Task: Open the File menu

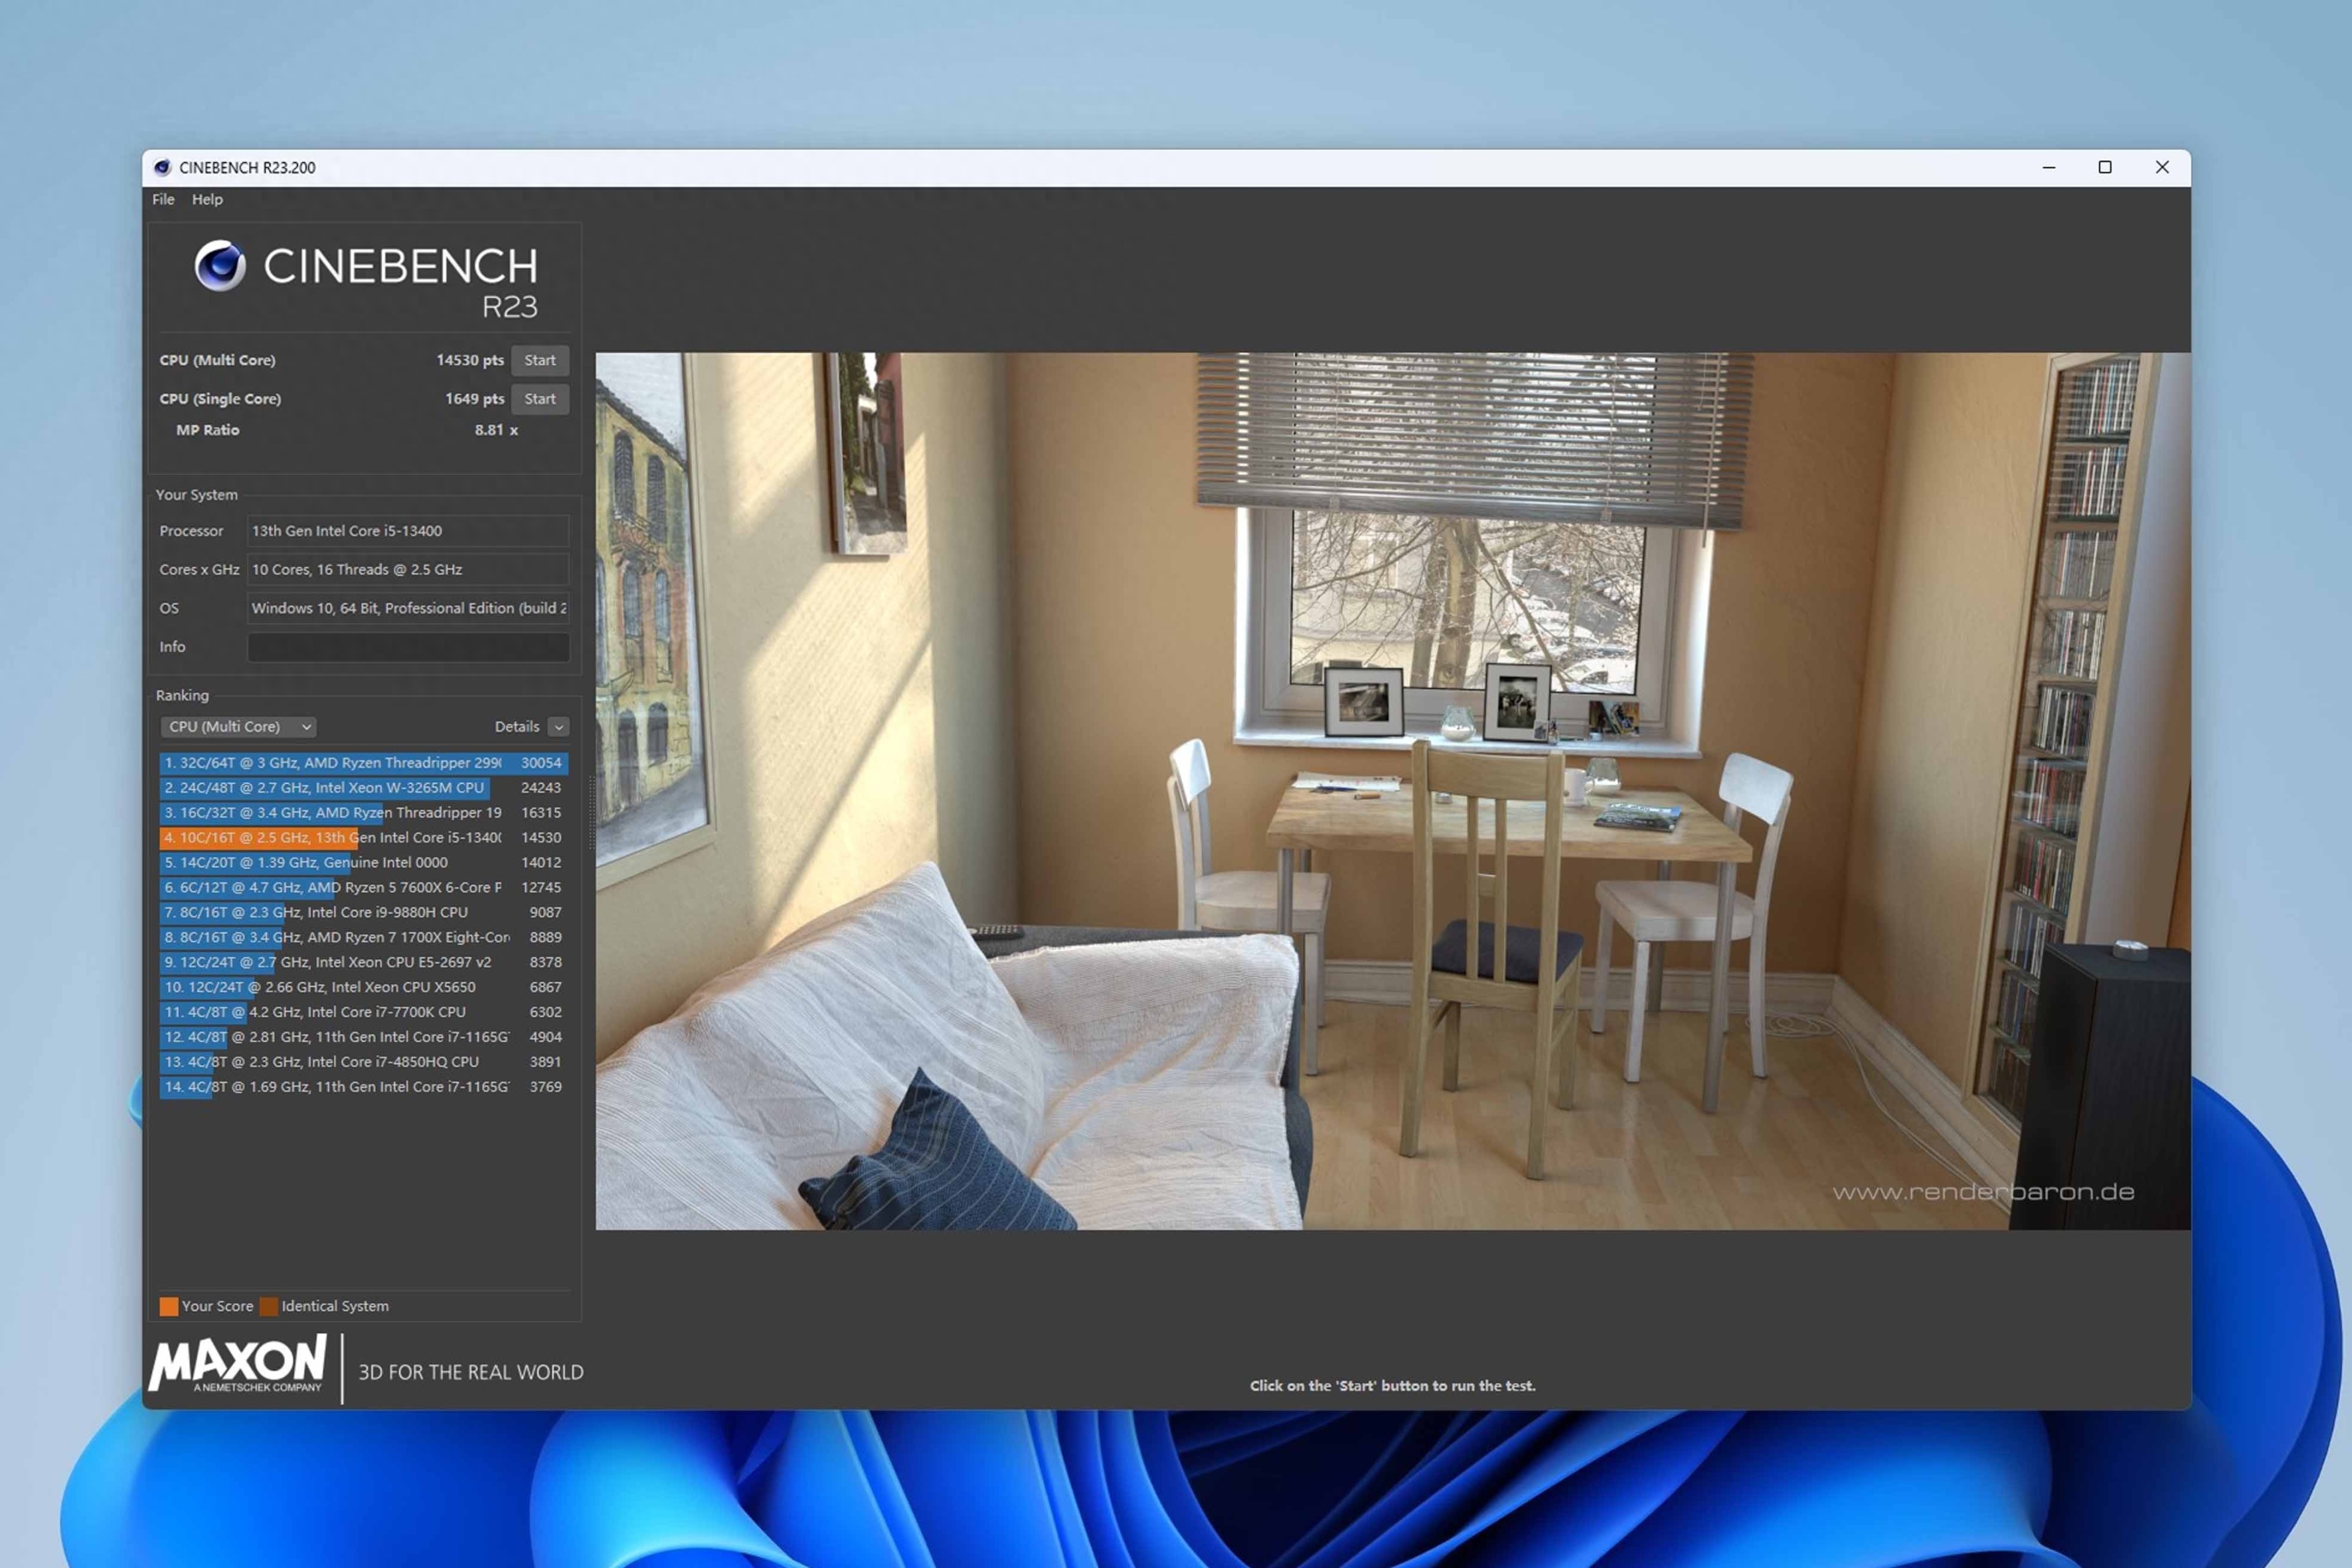Action: [163, 199]
